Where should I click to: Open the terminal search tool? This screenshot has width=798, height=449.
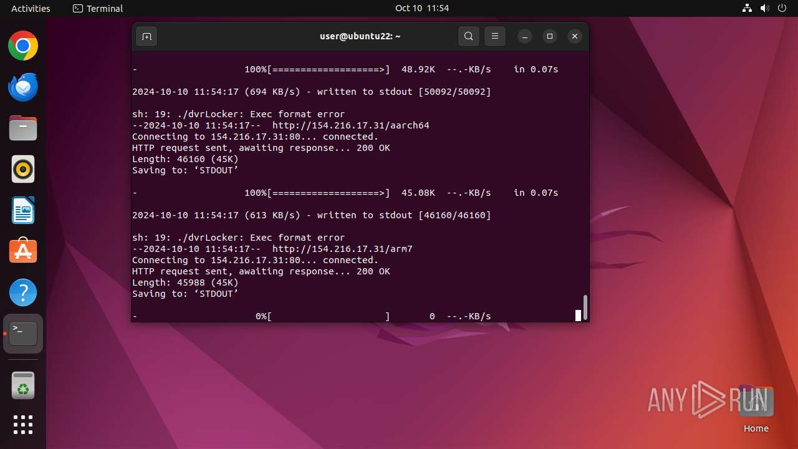[469, 36]
